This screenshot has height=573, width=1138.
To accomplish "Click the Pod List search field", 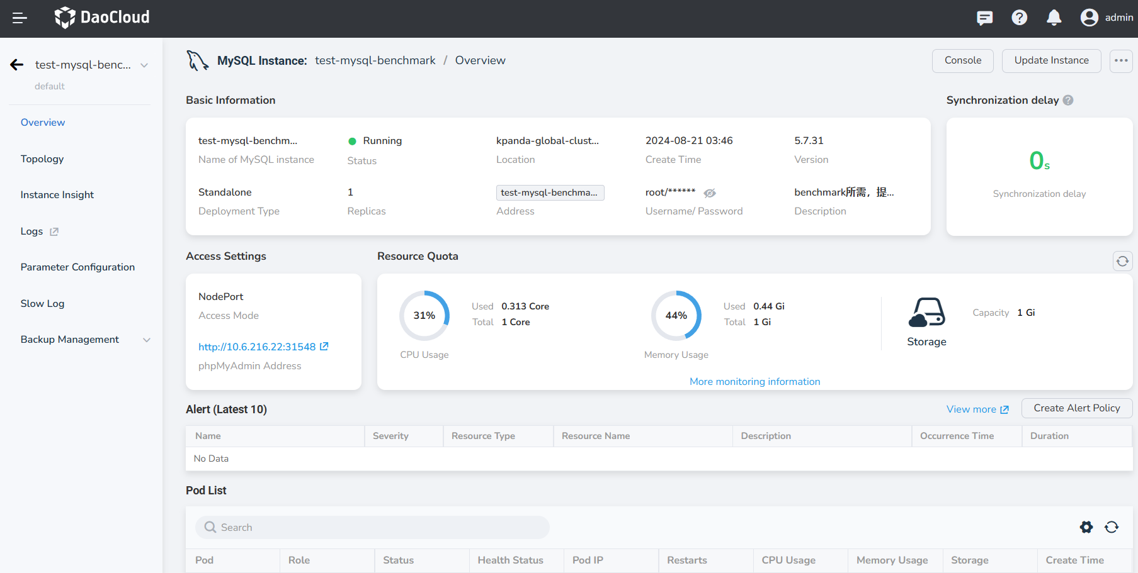I will coord(373,528).
